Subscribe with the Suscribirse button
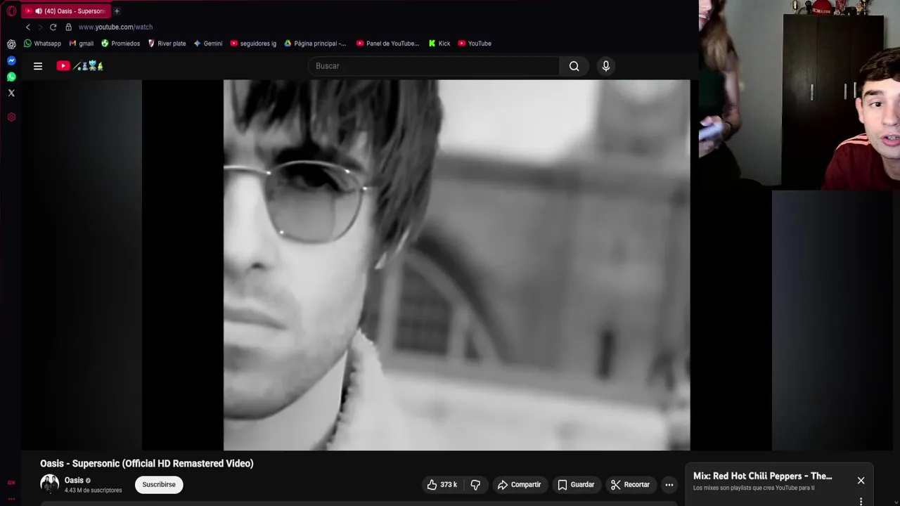The width and height of the screenshot is (900, 506). pos(159,485)
